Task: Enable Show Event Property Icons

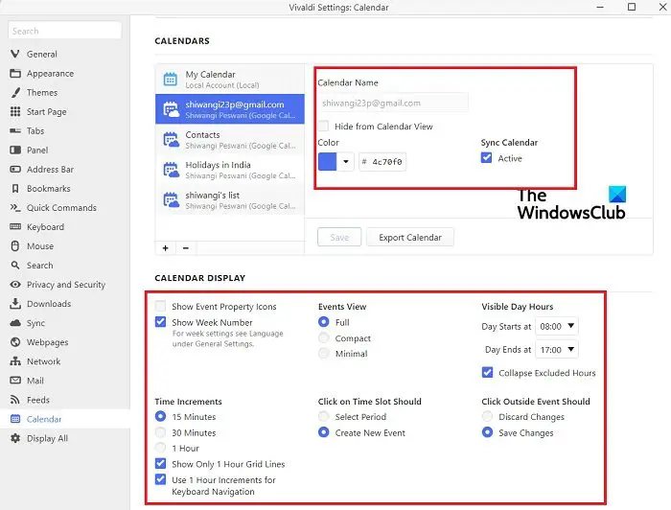Action: (160, 306)
